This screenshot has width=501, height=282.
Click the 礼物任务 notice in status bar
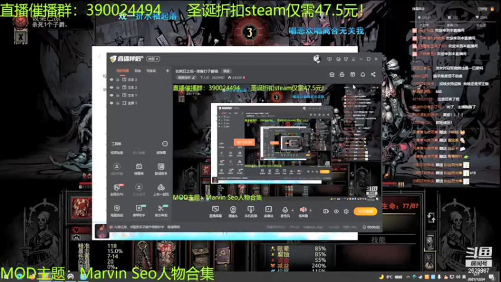145,227
